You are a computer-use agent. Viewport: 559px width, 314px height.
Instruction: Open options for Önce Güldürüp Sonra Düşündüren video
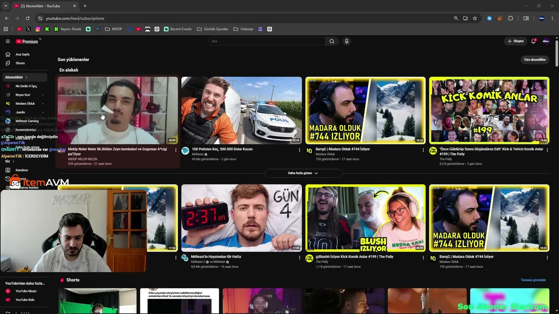(547, 150)
